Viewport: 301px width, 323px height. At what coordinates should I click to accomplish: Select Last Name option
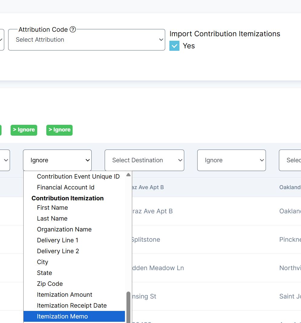[x=52, y=218]
